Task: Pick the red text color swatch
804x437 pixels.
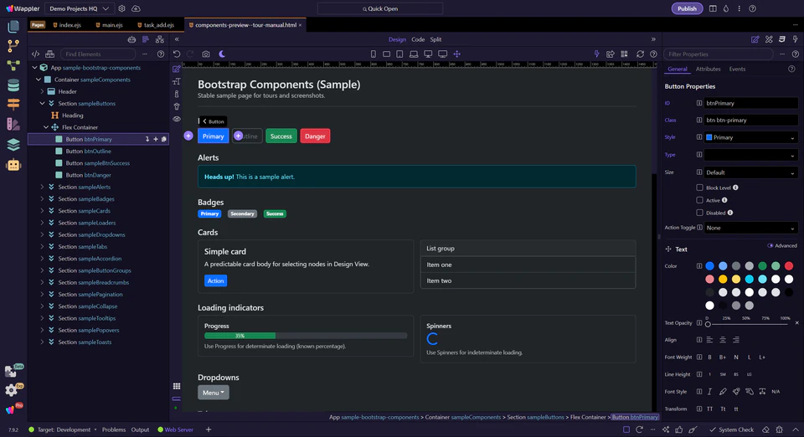Action: [789, 266]
